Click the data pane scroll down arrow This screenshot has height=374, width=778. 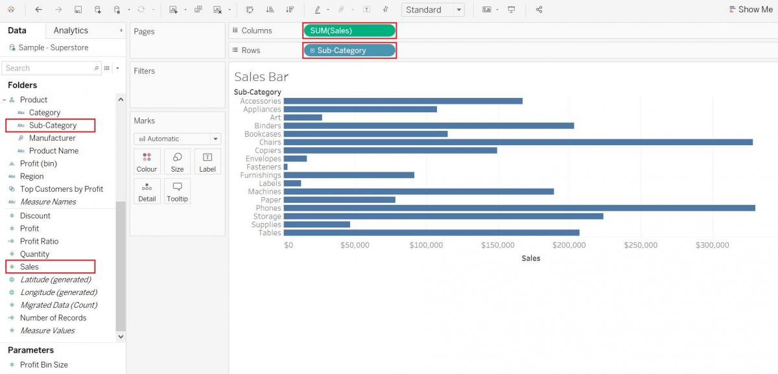(121, 337)
